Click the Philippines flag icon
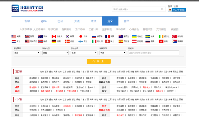This screenshot has width=199, height=117. [x=174, y=41]
